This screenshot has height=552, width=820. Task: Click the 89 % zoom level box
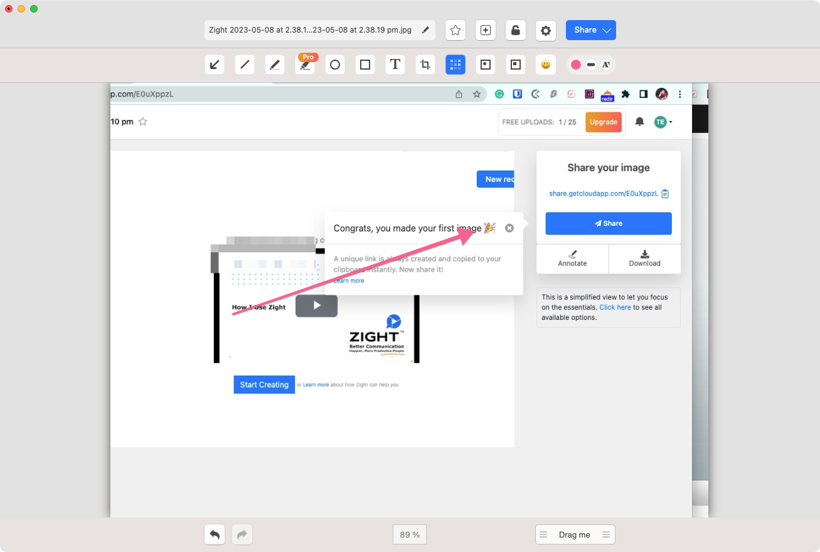click(x=410, y=534)
